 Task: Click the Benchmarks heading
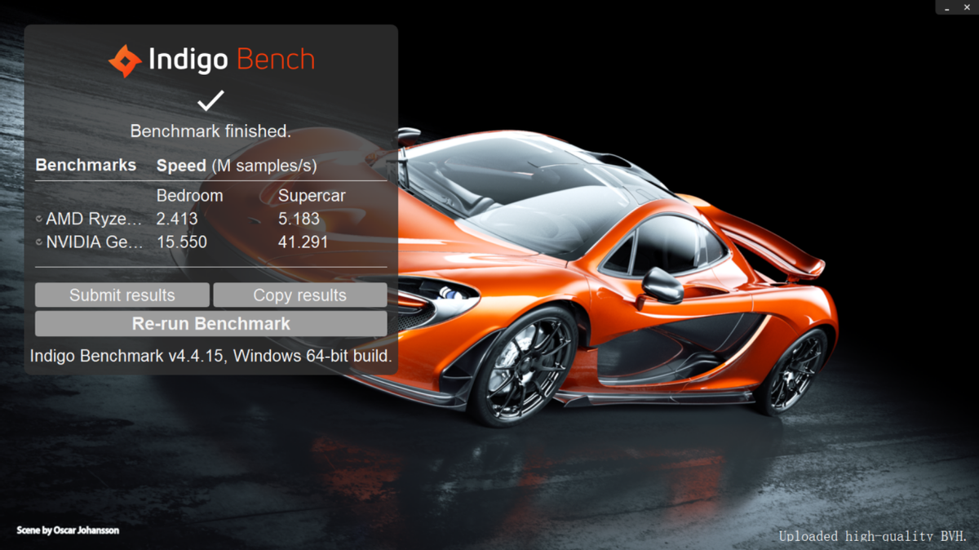pos(86,165)
